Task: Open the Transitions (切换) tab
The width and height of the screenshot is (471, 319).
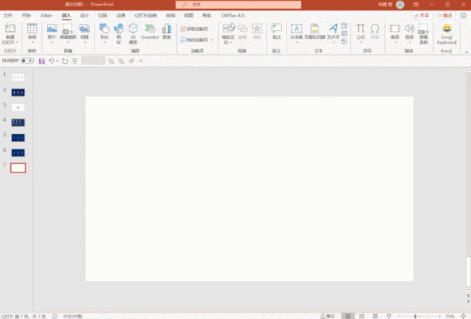Action: [103, 15]
